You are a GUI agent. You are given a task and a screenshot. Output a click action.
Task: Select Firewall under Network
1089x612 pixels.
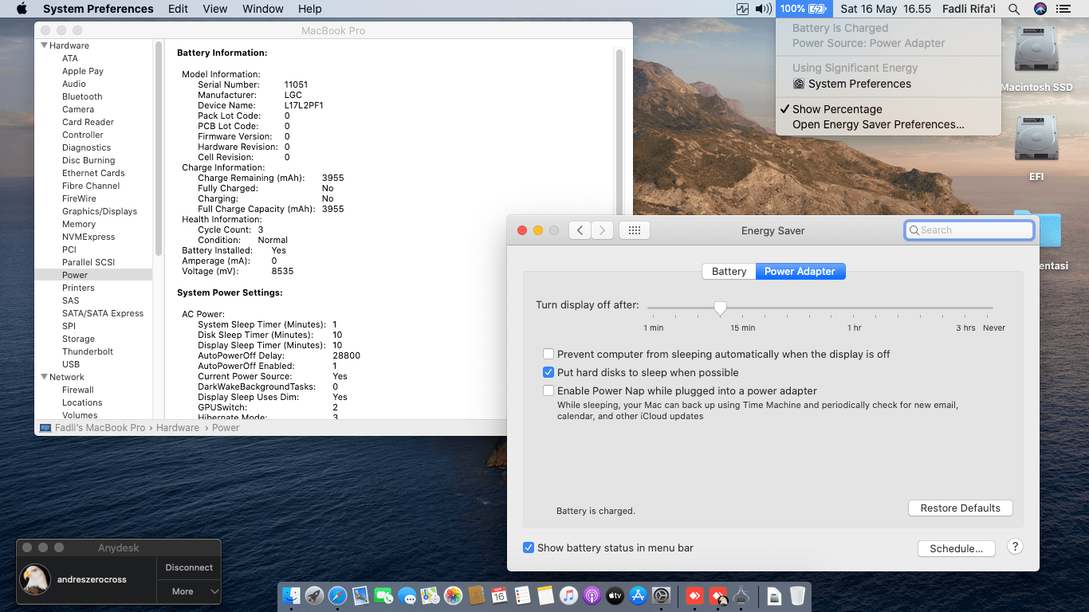(78, 390)
